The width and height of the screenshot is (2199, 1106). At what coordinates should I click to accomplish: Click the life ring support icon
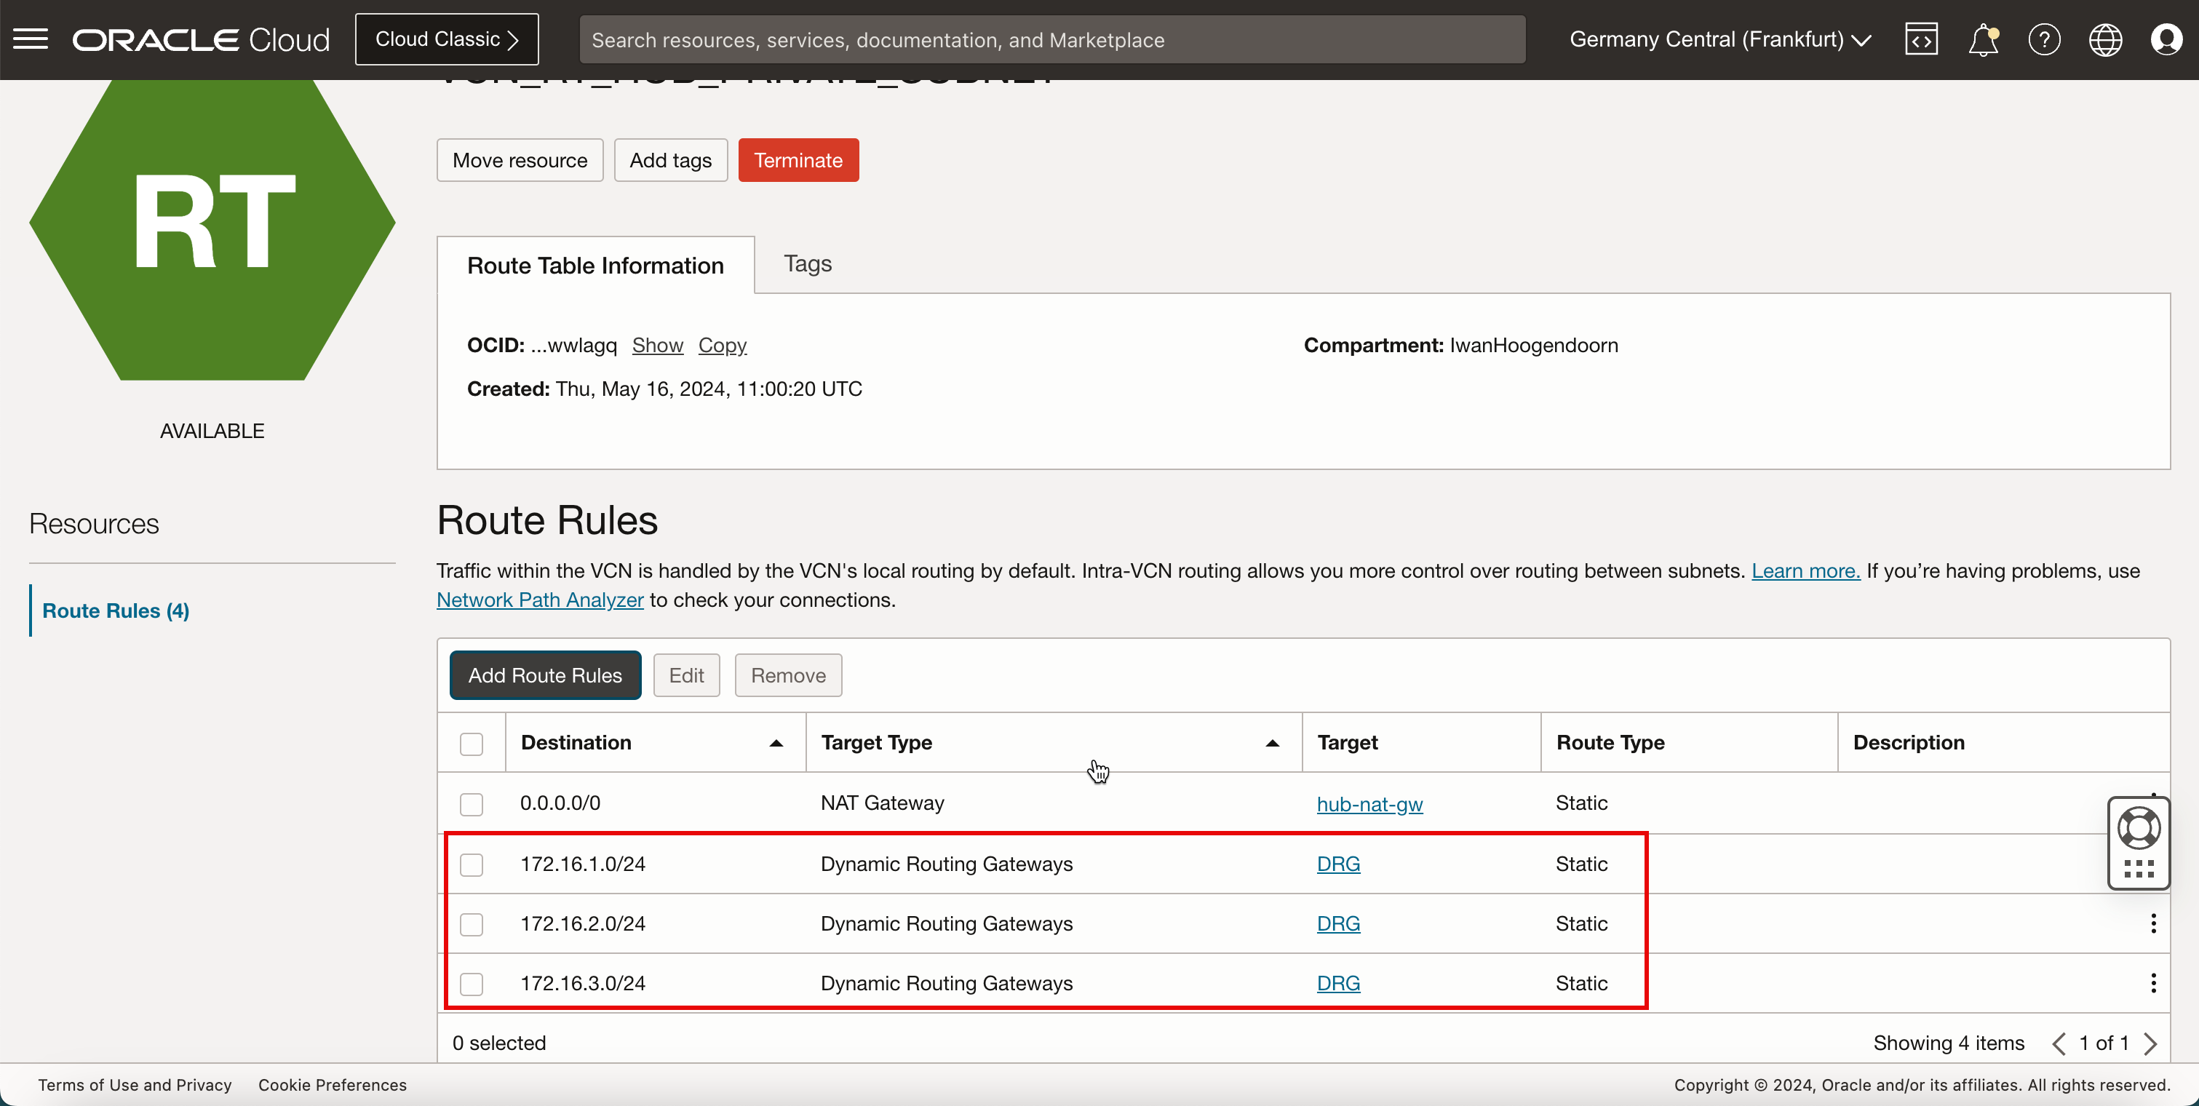pyautogui.click(x=2139, y=828)
